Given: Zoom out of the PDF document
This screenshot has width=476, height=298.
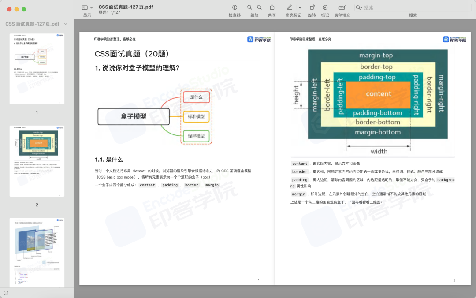Looking at the screenshot, I should pyautogui.click(x=249, y=7).
